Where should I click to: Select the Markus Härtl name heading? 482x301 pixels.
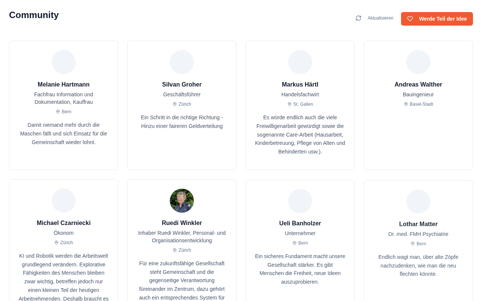point(300,85)
